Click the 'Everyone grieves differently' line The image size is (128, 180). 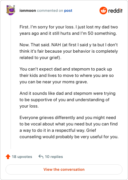[68, 118]
